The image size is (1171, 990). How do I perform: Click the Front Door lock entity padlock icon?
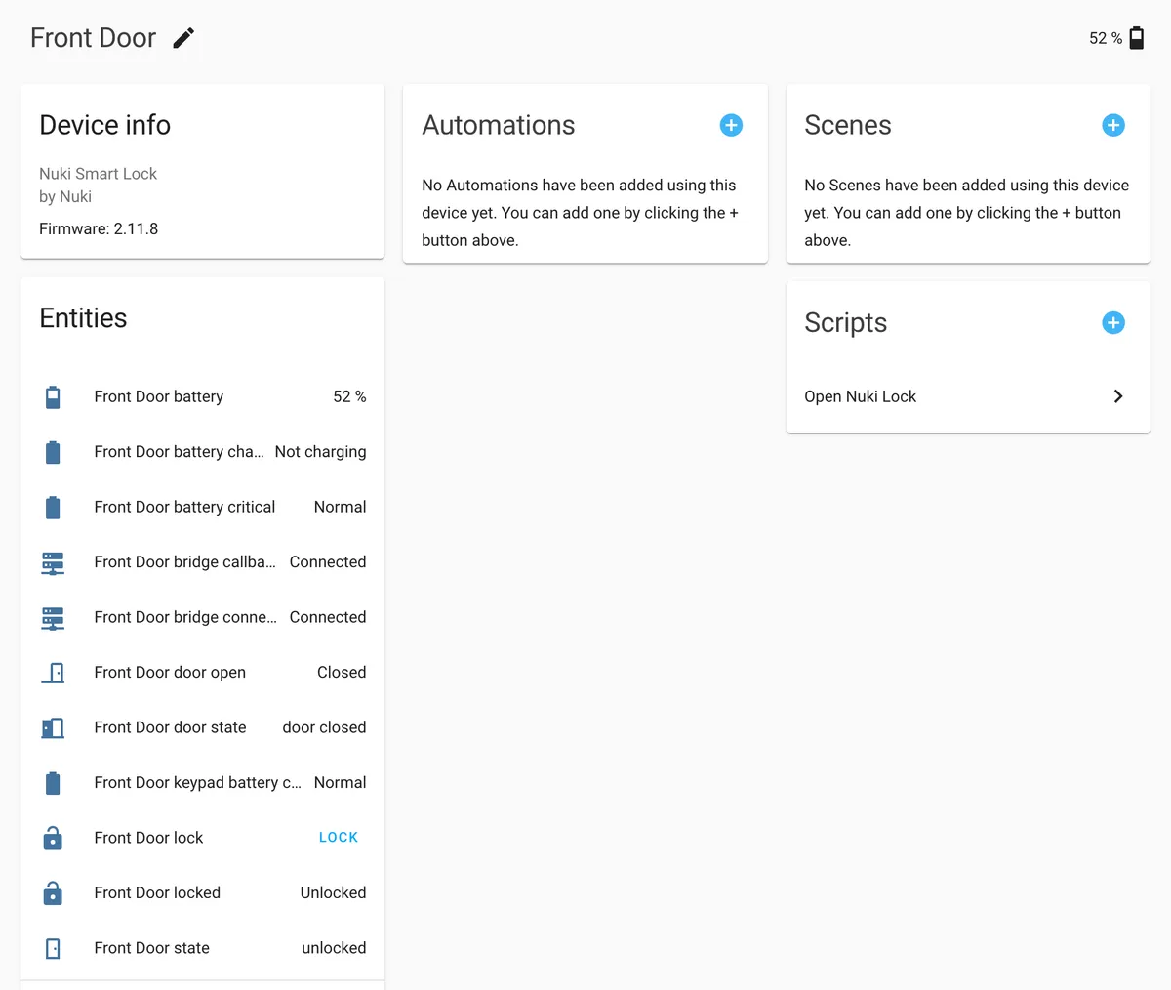53,838
